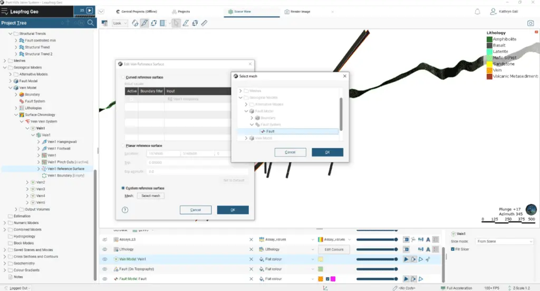Open the Look dropdown in scene toolbar

pos(120,23)
